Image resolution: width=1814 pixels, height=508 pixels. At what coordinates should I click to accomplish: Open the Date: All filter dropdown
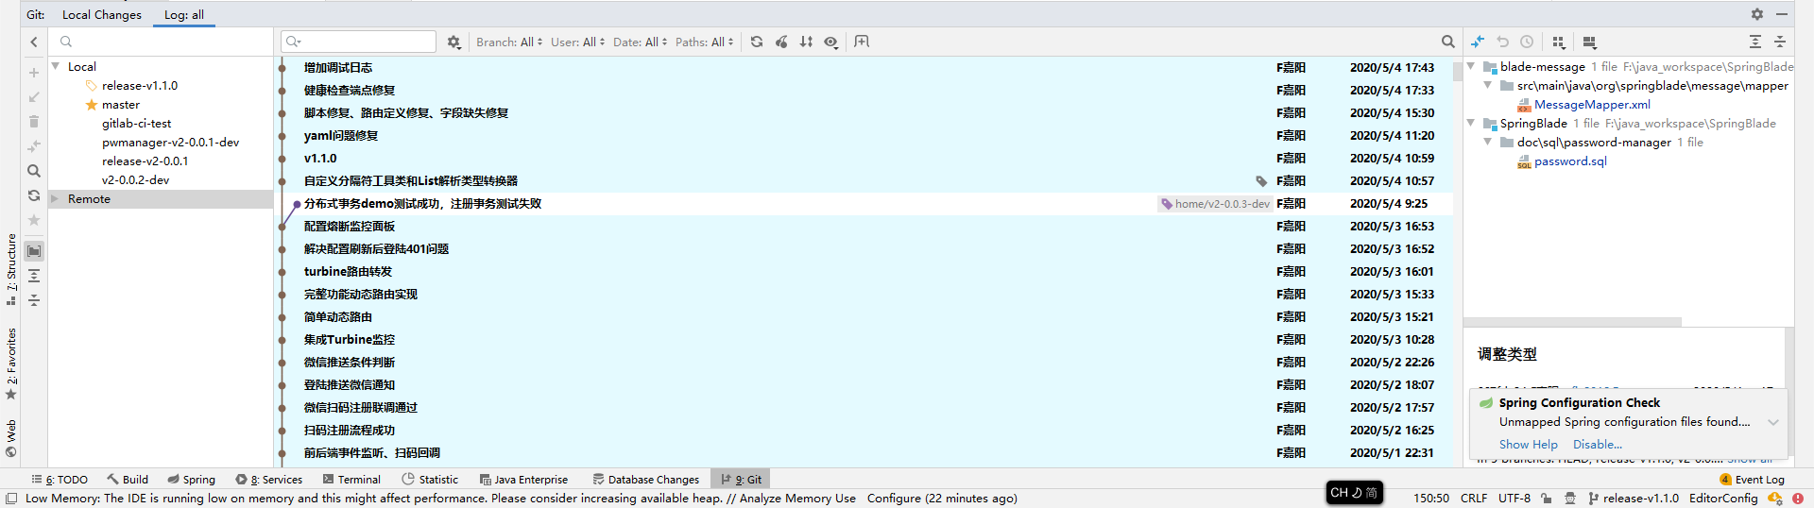click(640, 42)
